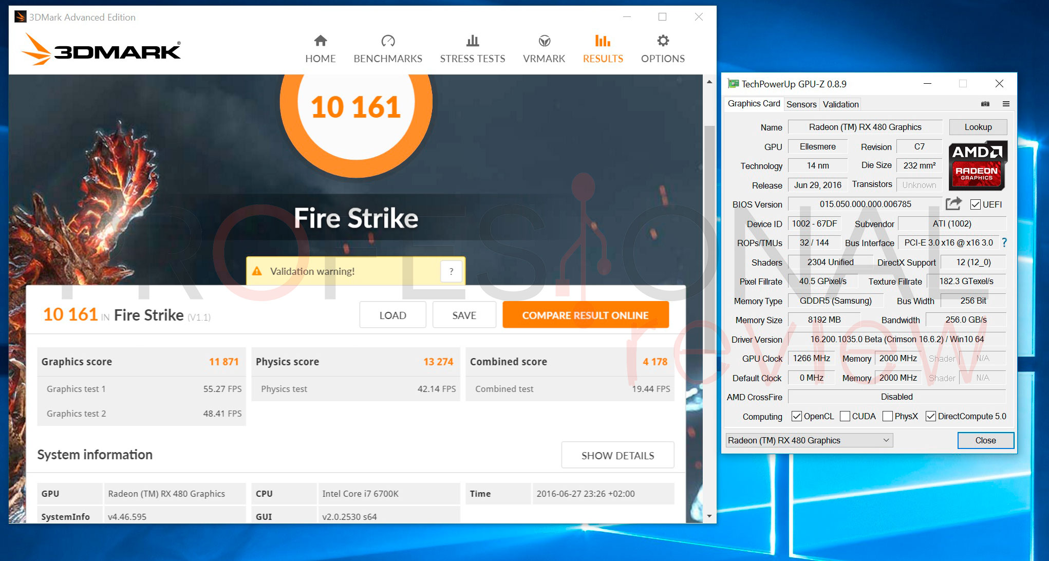Screen dimensions: 1049x561
Task: Open the graphics card selector dropdown
Action: pos(809,440)
